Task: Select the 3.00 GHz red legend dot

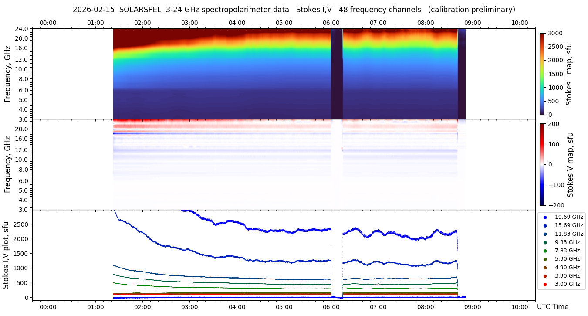Action: 545,284
